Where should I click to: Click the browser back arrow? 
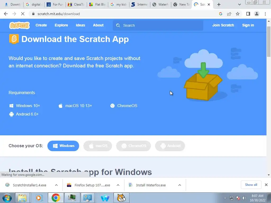(6, 14)
